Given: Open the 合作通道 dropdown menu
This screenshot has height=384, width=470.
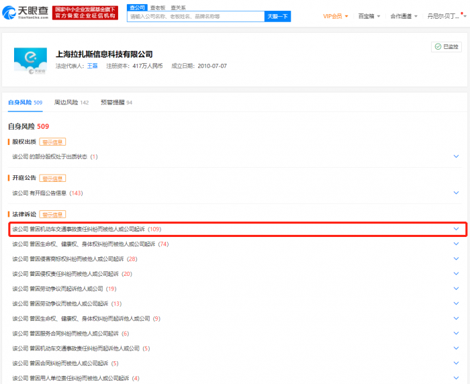Looking at the screenshot, I should (x=404, y=16).
